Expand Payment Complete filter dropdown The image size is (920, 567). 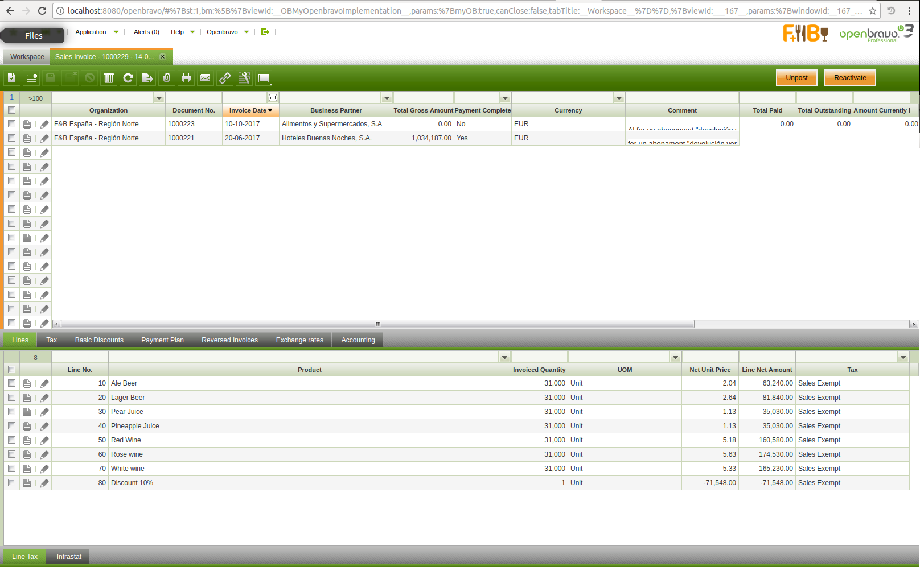point(505,98)
